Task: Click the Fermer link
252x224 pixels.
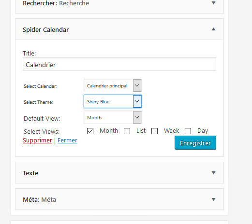Action: click(x=67, y=140)
